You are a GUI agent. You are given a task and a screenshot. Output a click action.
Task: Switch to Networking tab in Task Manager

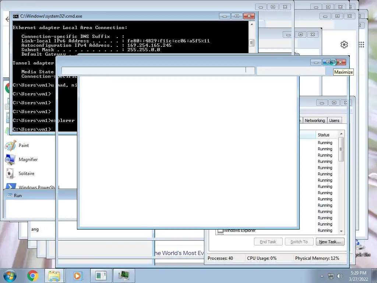(314, 120)
